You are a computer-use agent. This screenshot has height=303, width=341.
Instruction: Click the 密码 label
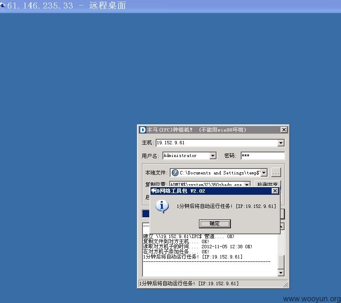[x=230, y=156]
